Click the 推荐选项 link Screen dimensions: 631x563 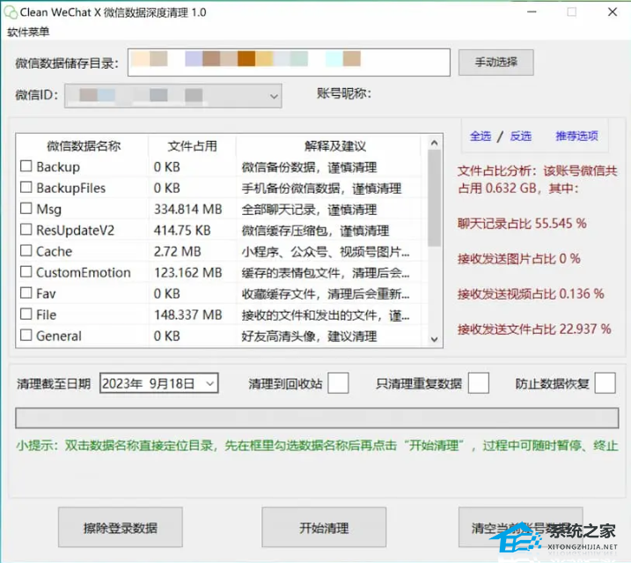pos(576,136)
